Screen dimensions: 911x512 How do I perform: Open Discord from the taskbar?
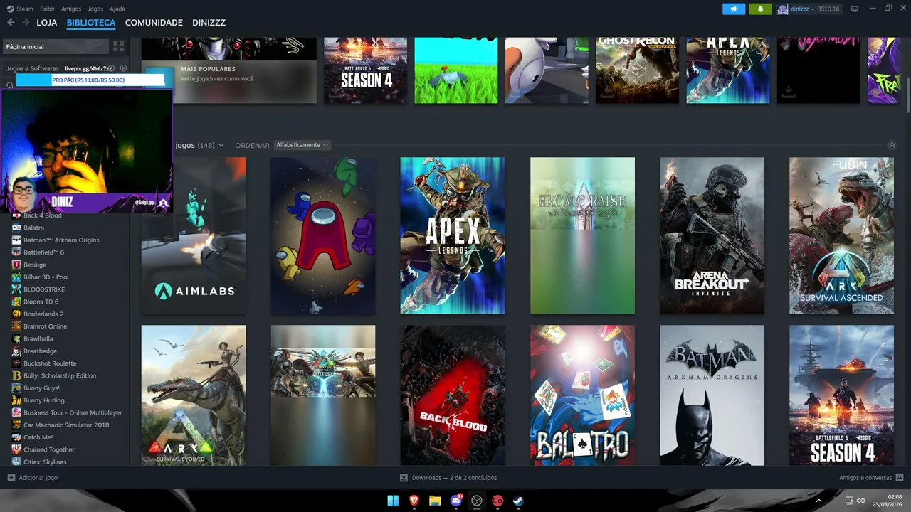456,501
